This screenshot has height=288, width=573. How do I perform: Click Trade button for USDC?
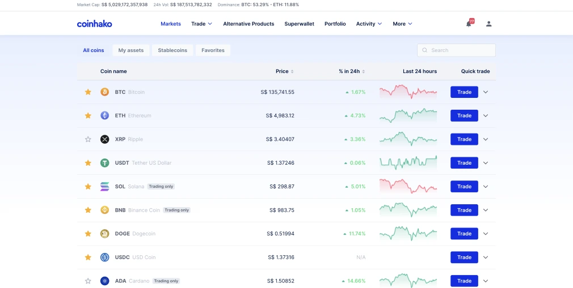click(464, 257)
